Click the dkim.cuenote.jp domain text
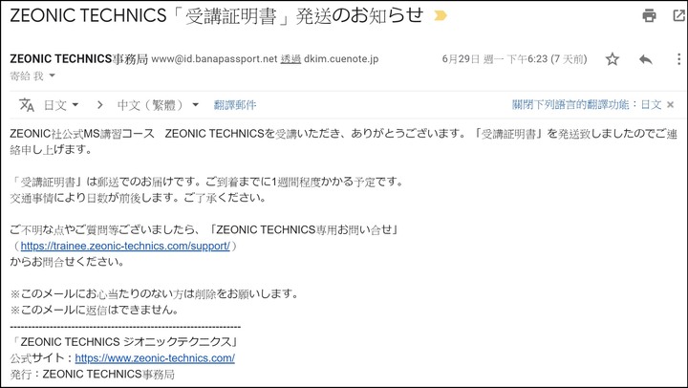 click(x=341, y=59)
